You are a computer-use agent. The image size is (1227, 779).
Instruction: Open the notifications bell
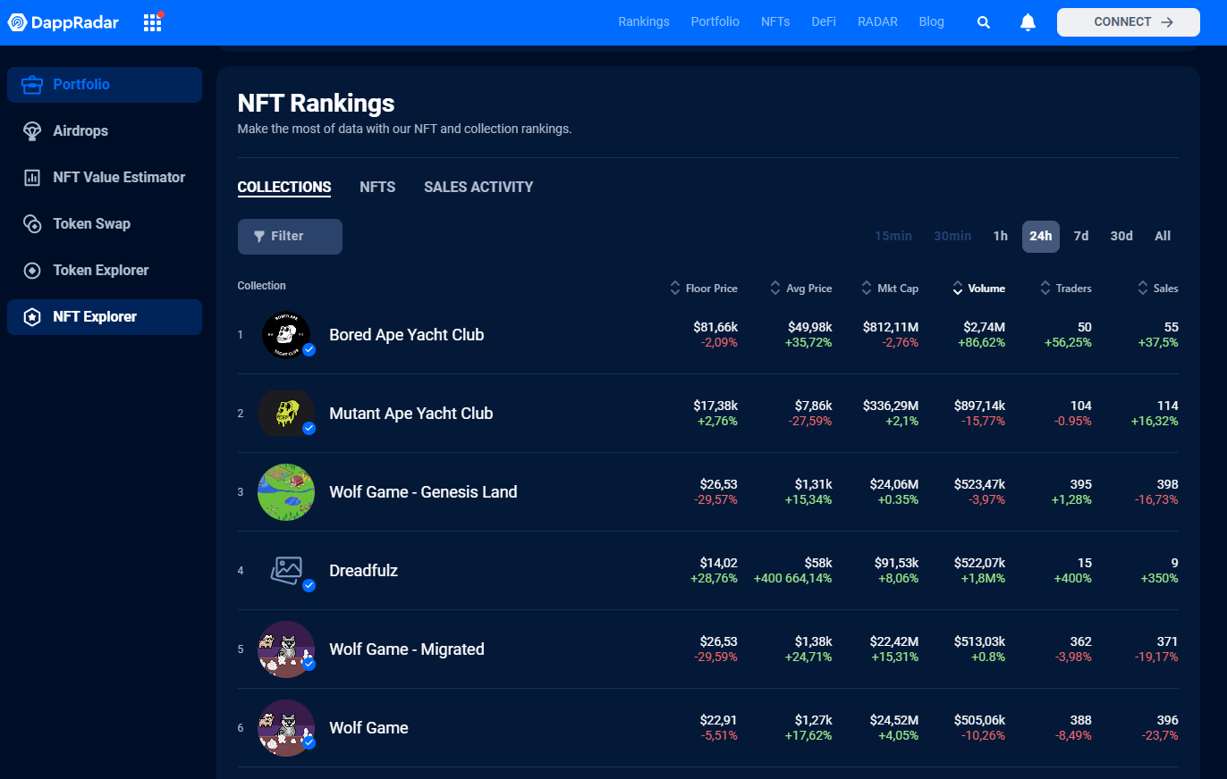pyautogui.click(x=1028, y=22)
